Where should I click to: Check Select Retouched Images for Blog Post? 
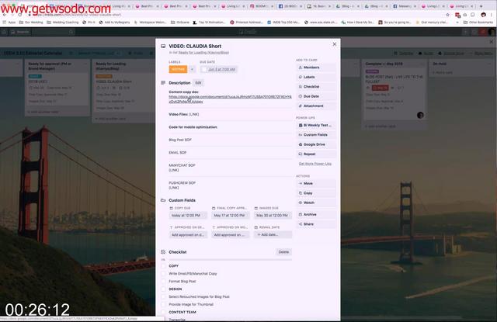tap(163, 296)
